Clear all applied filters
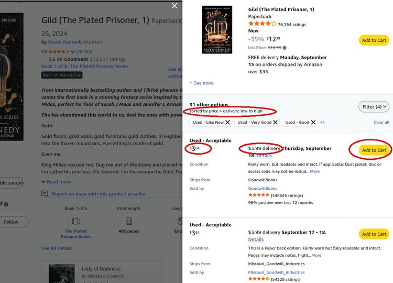The image size is (393, 283). pyautogui.click(x=381, y=122)
